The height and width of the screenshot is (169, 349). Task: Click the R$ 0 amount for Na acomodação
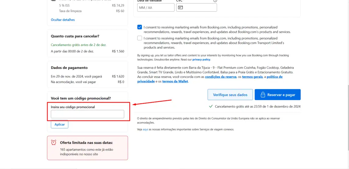(x=121, y=82)
